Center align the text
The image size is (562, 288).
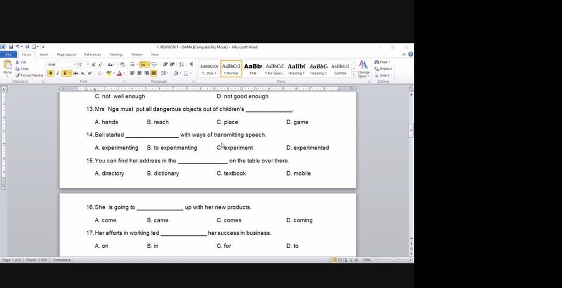(139, 73)
